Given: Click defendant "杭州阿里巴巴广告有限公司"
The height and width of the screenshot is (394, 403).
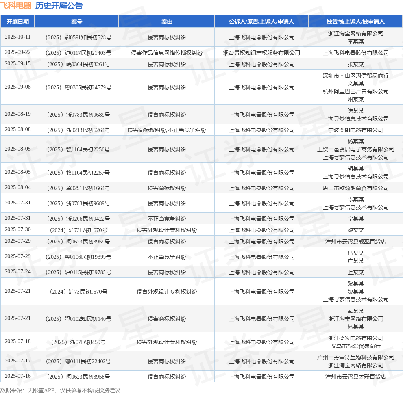Looking at the screenshot, I should coord(356,91).
